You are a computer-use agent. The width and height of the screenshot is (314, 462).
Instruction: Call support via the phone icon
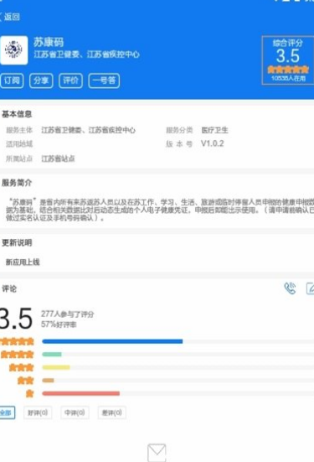click(x=290, y=288)
